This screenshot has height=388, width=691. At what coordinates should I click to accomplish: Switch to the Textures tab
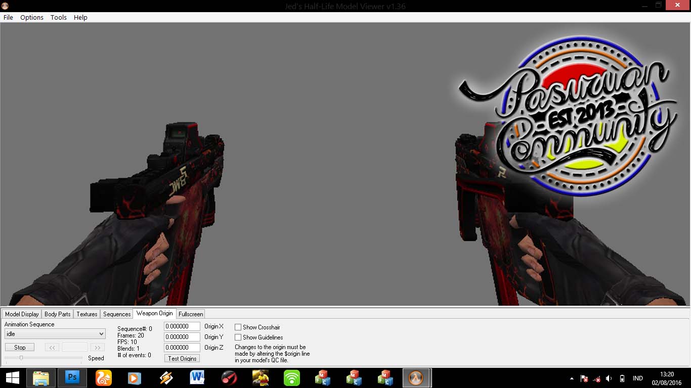87,314
